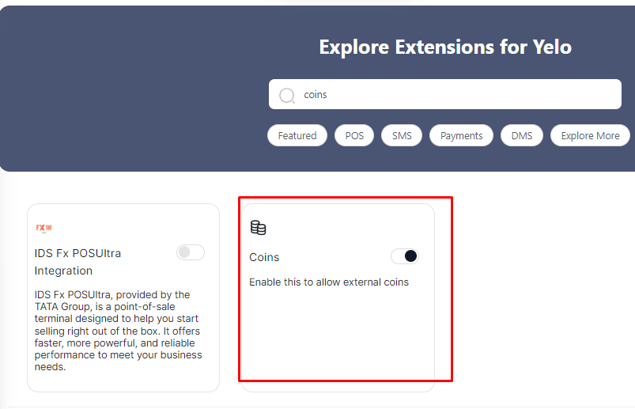The height and width of the screenshot is (409, 635).
Task: Open the Explore More option
Action: (x=590, y=136)
